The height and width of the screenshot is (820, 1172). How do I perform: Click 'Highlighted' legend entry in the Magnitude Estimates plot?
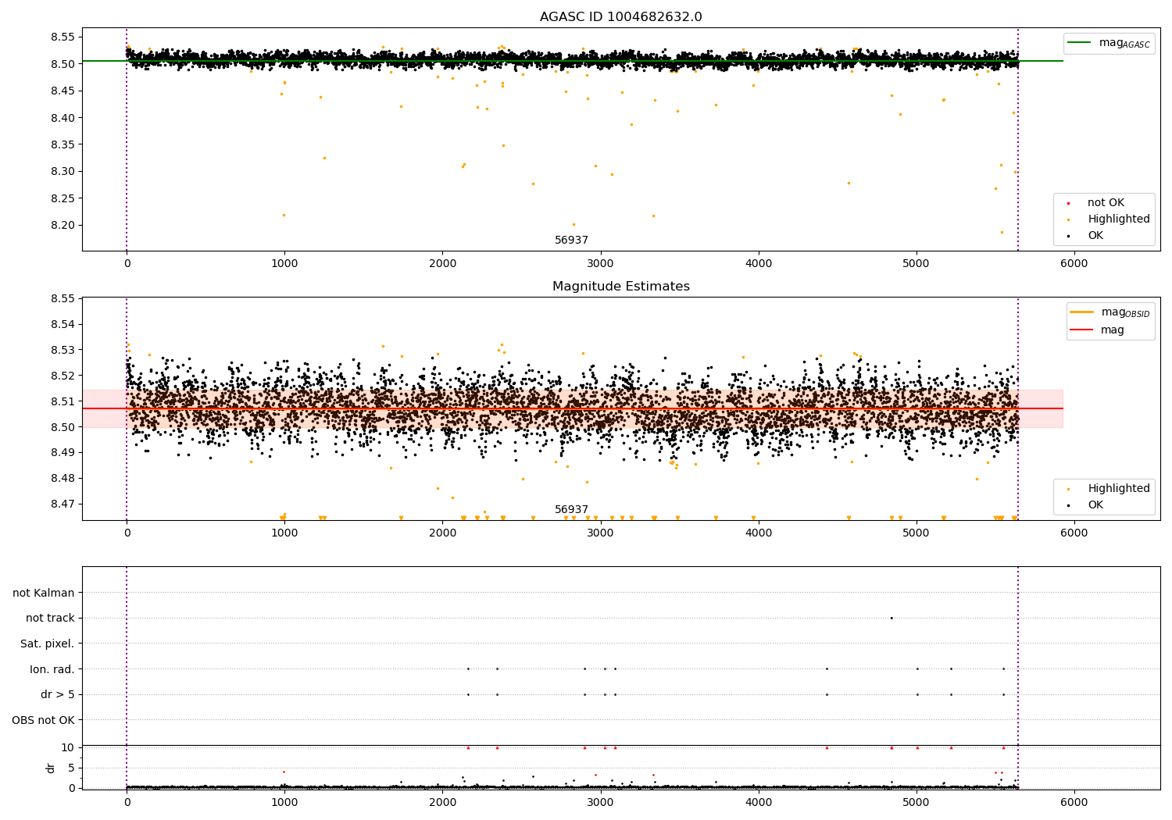pyautogui.click(x=1108, y=489)
